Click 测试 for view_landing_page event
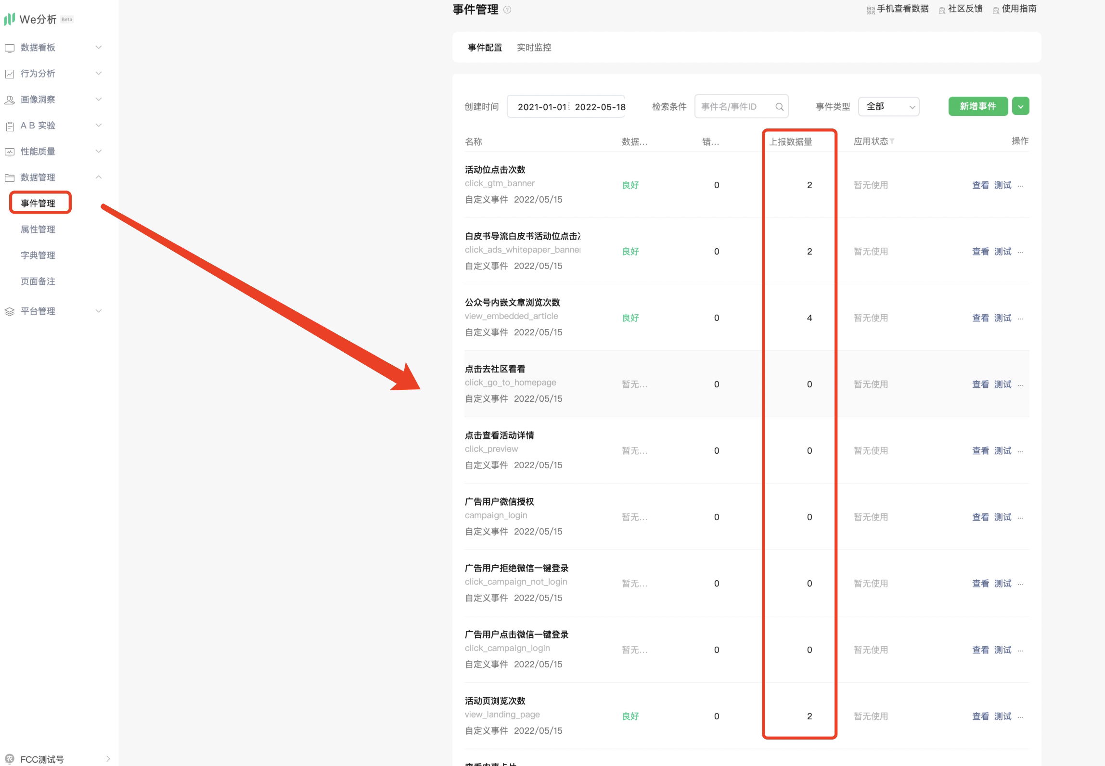1105x766 pixels. (x=1002, y=716)
